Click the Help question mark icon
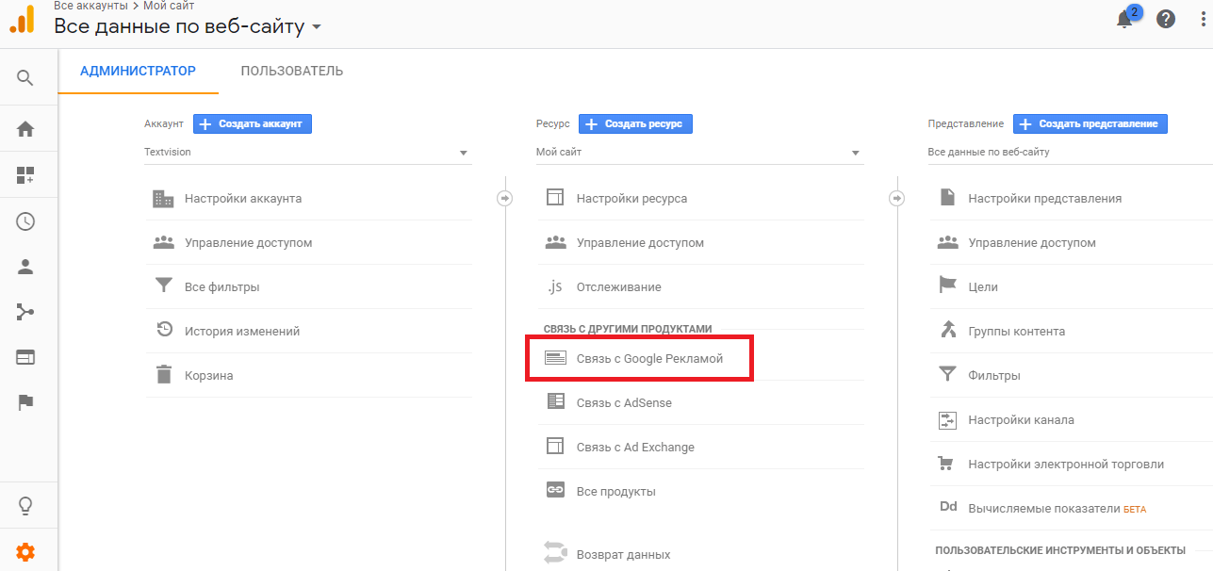 [x=1166, y=18]
